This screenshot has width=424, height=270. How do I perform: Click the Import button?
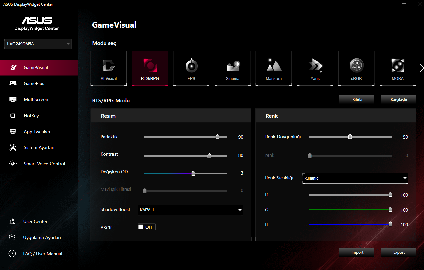[357, 252]
